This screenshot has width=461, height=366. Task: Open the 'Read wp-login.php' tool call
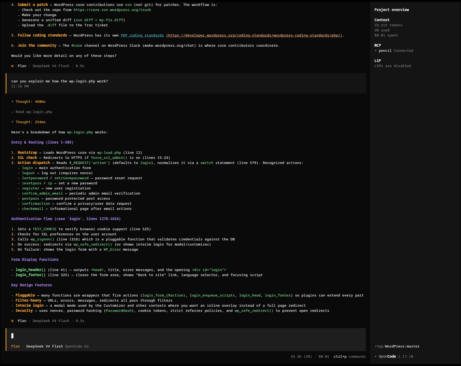click(32, 112)
